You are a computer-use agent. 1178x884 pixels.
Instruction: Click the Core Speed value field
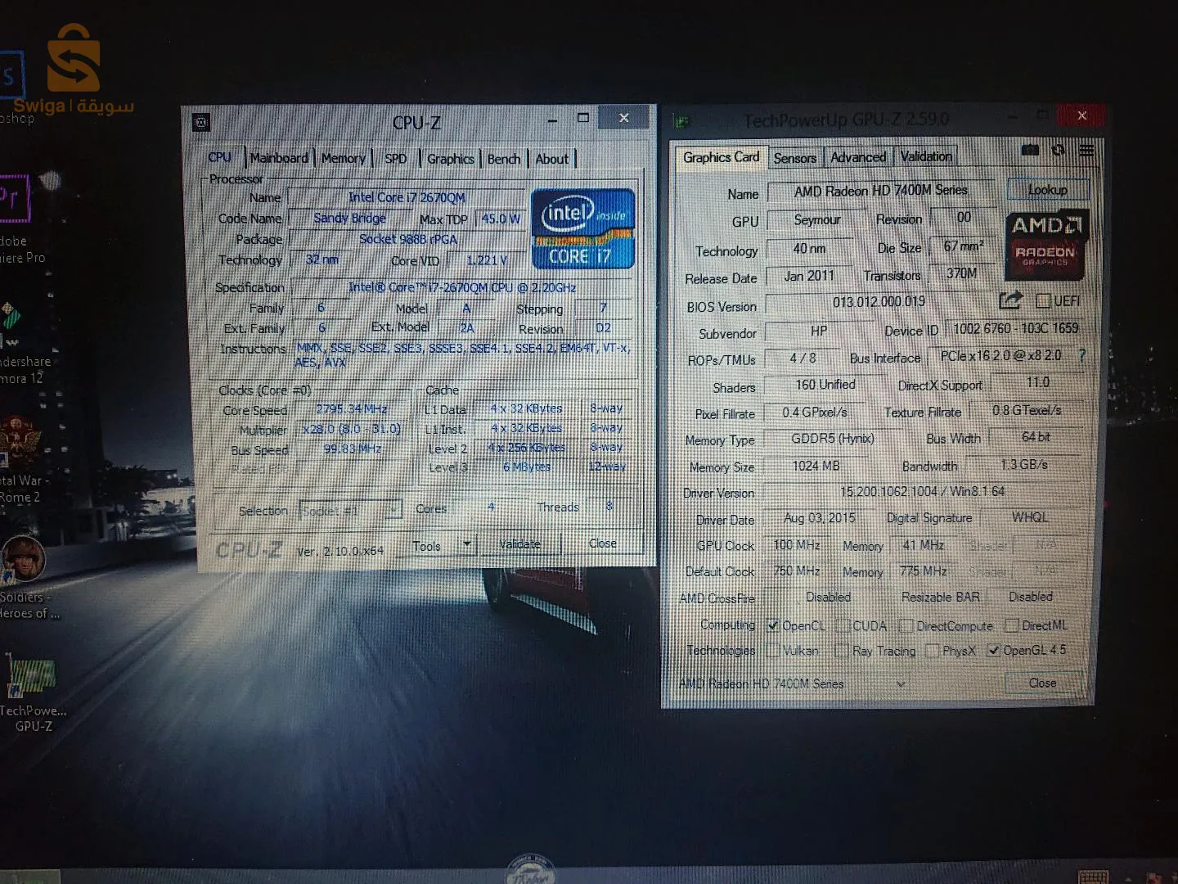coord(351,409)
